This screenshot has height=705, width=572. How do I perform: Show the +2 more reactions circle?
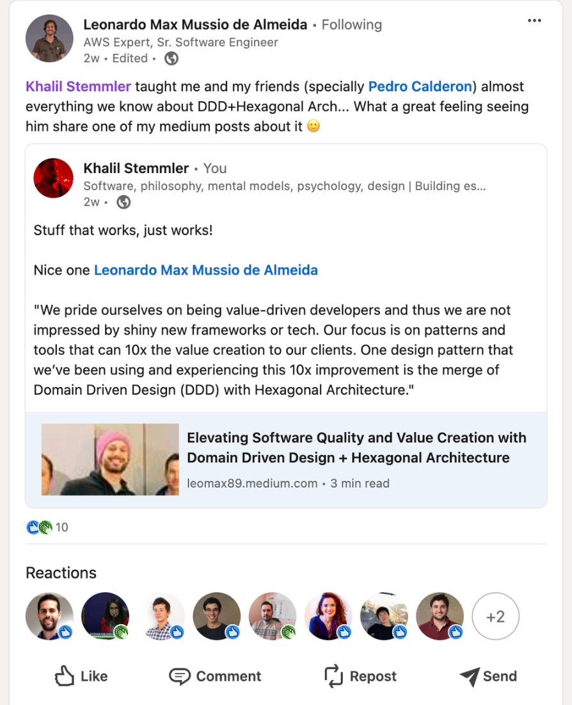pos(495,616)
